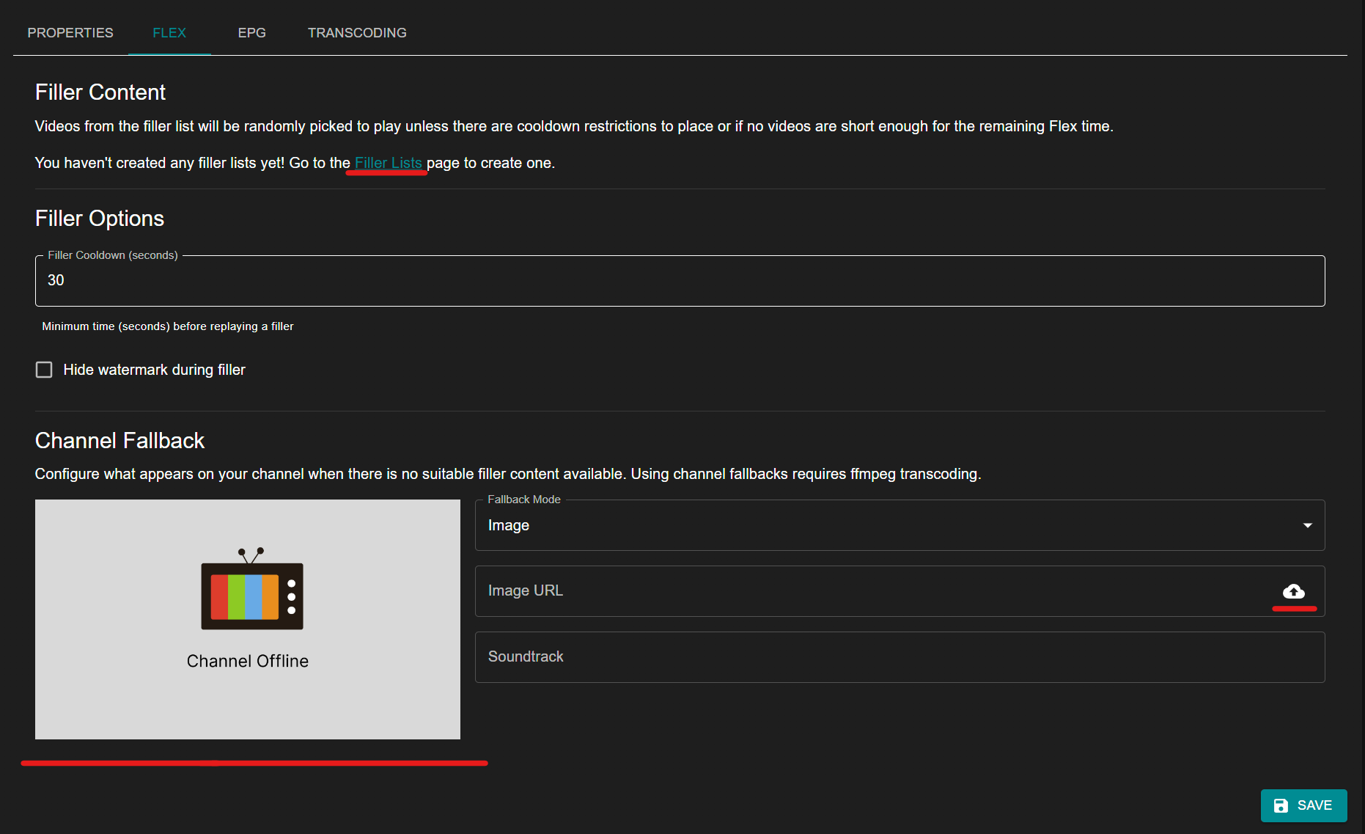The width and height of the screenshot is (1365, 834).
Task: Click the Channel Offline preview image
Action: point(248,619)
